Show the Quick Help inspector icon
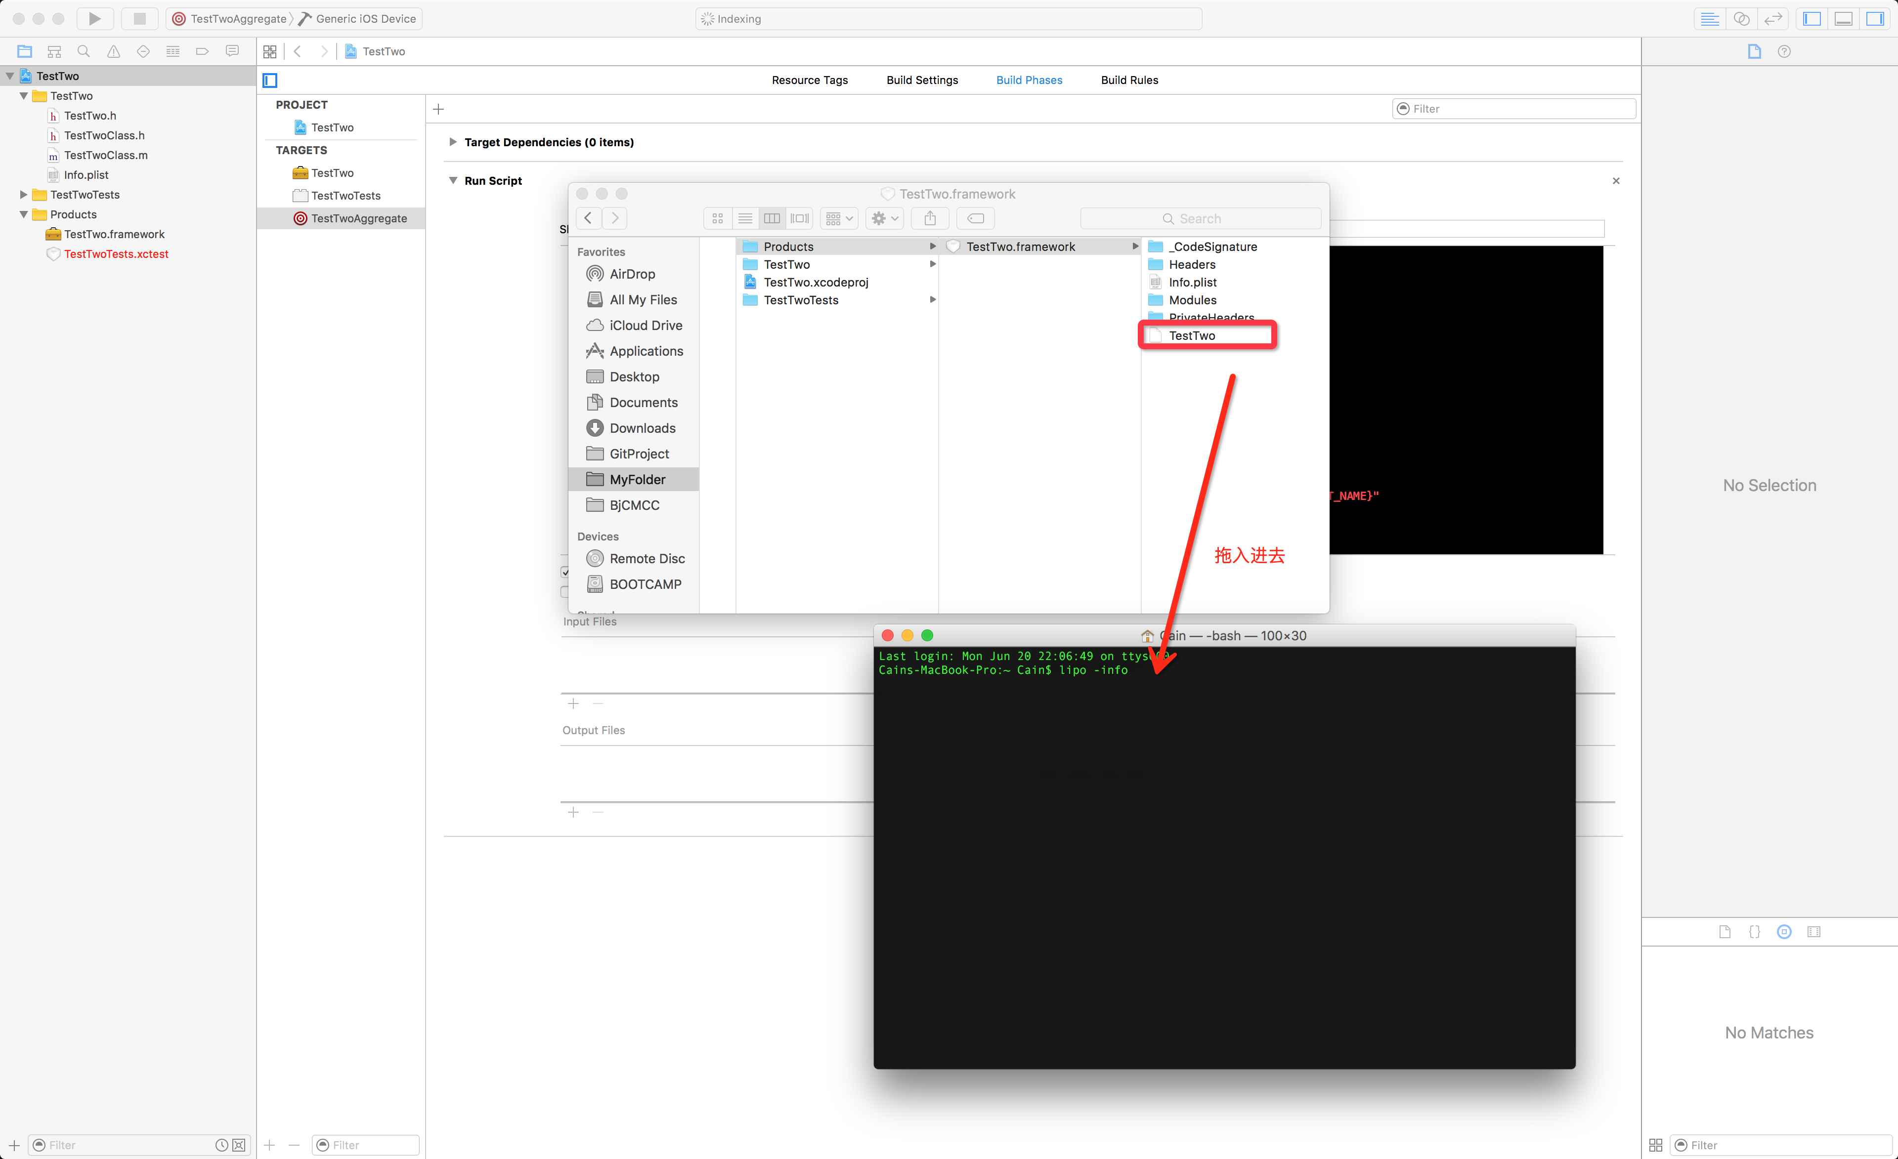This screenshot has width=1898, height=1159. click(x=1784, y=51)
